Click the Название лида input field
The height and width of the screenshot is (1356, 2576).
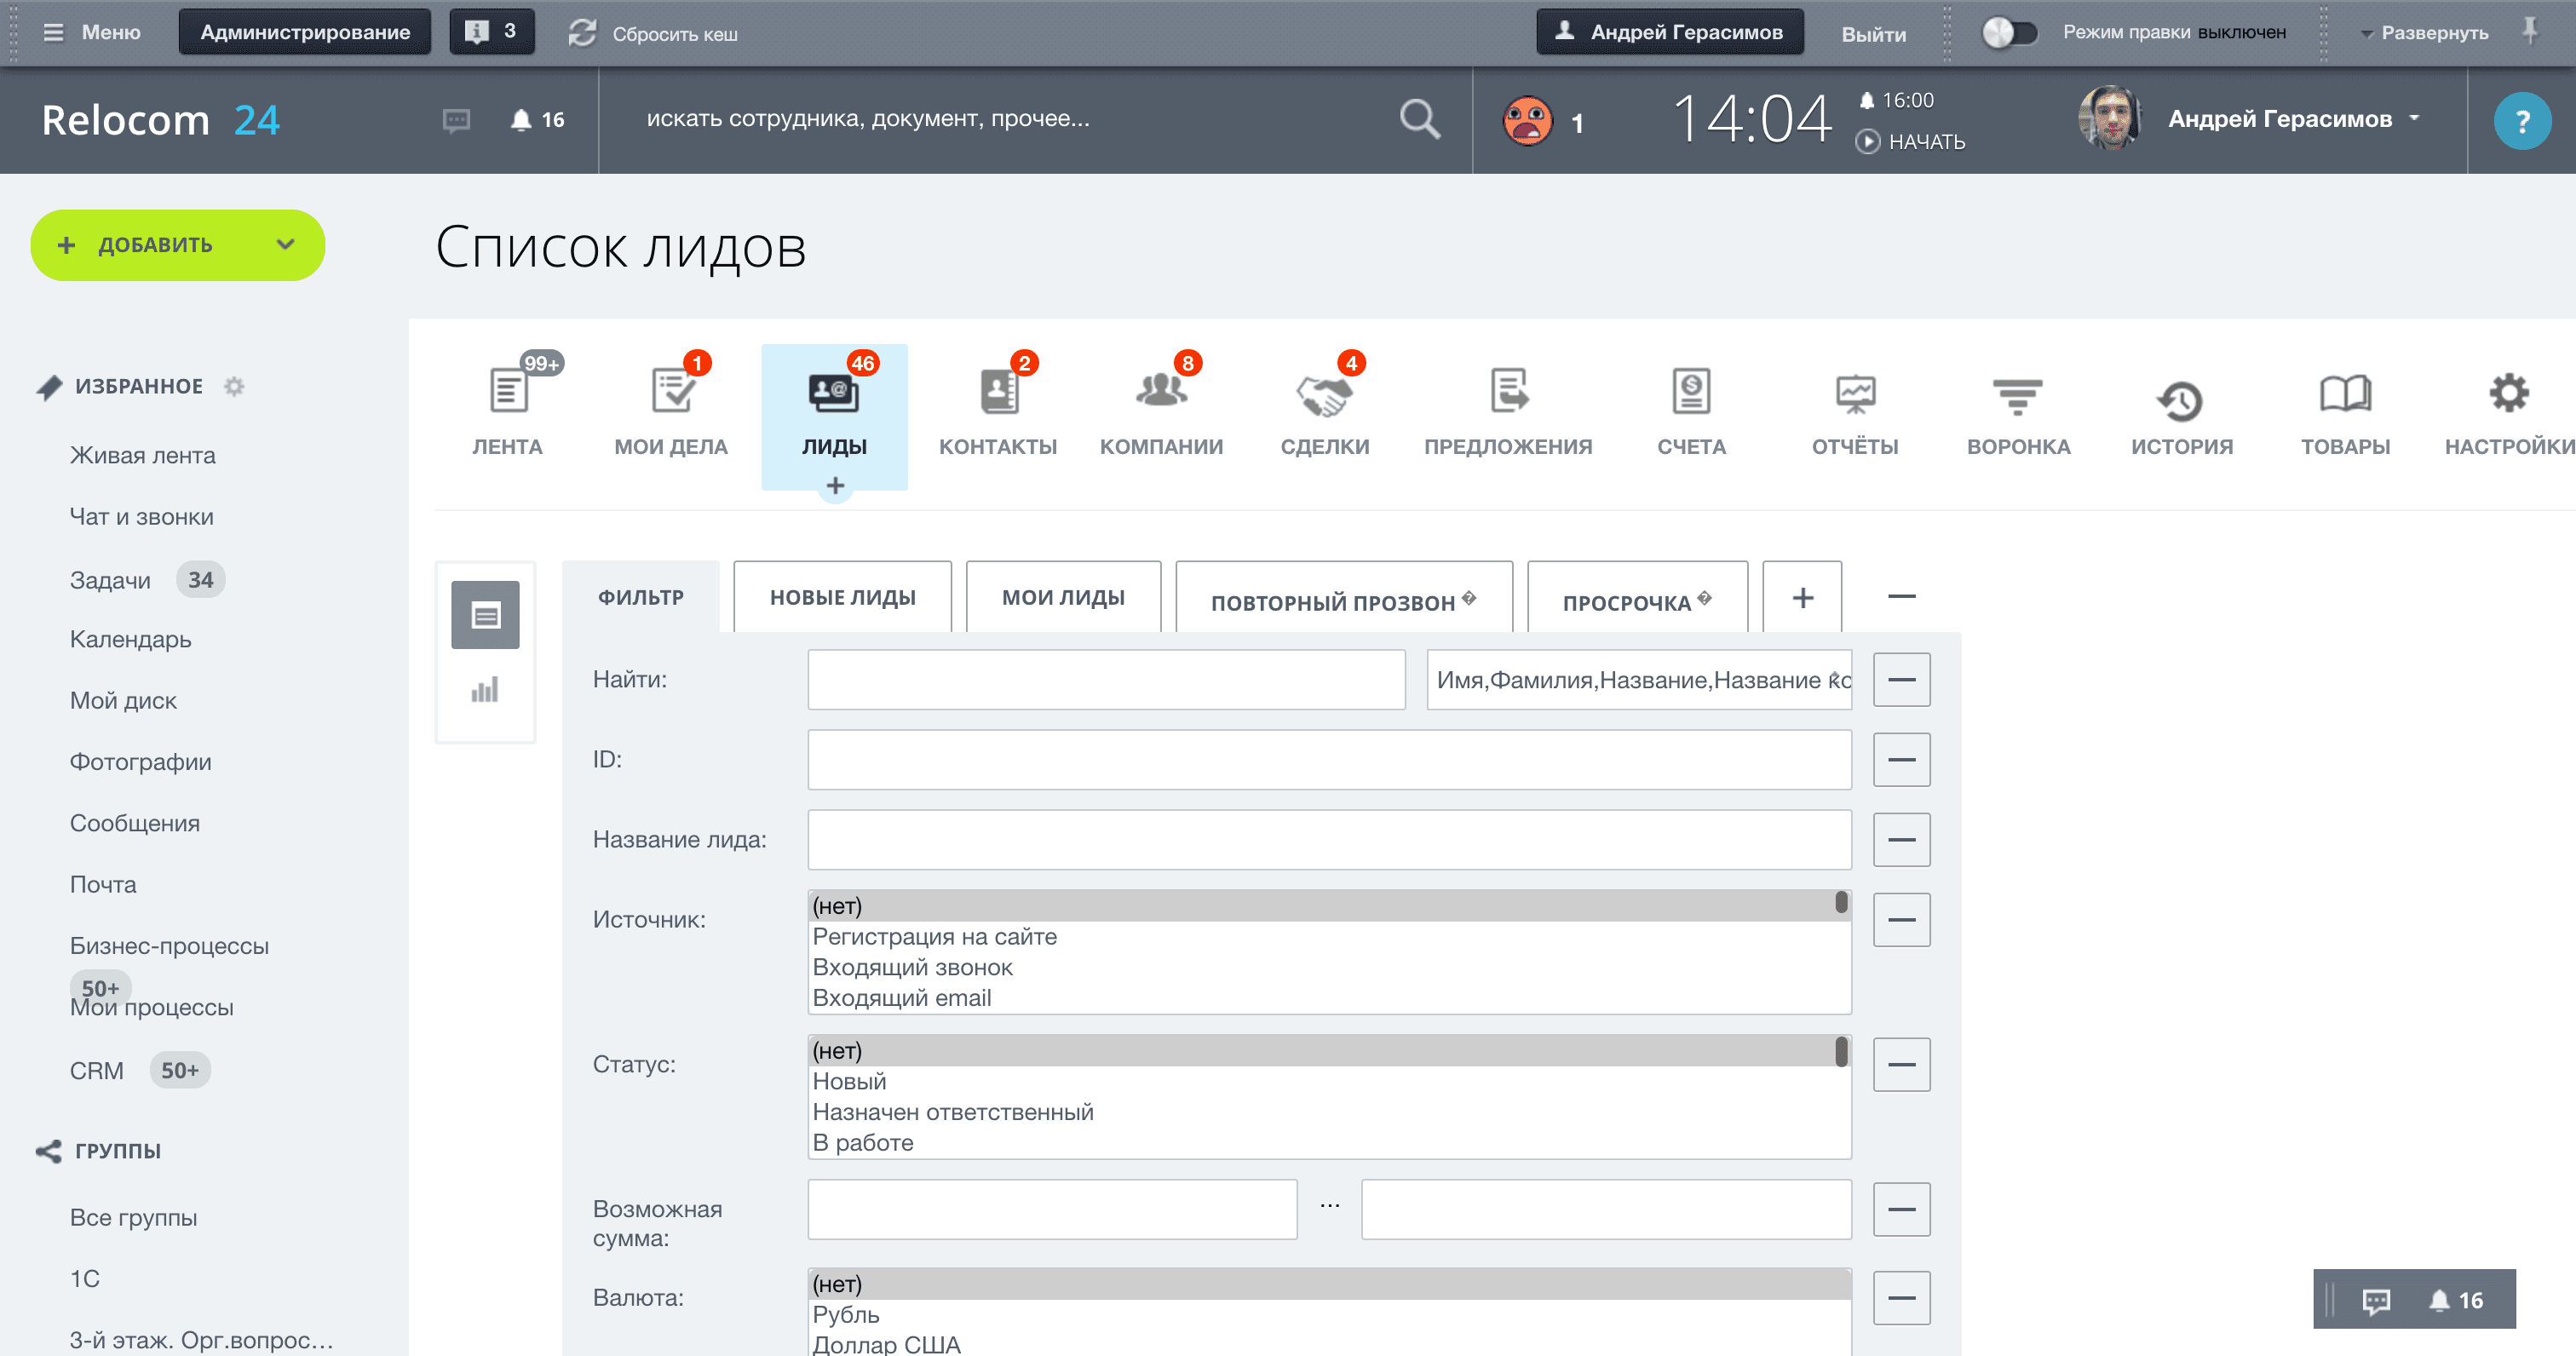tap(1329, 839)
